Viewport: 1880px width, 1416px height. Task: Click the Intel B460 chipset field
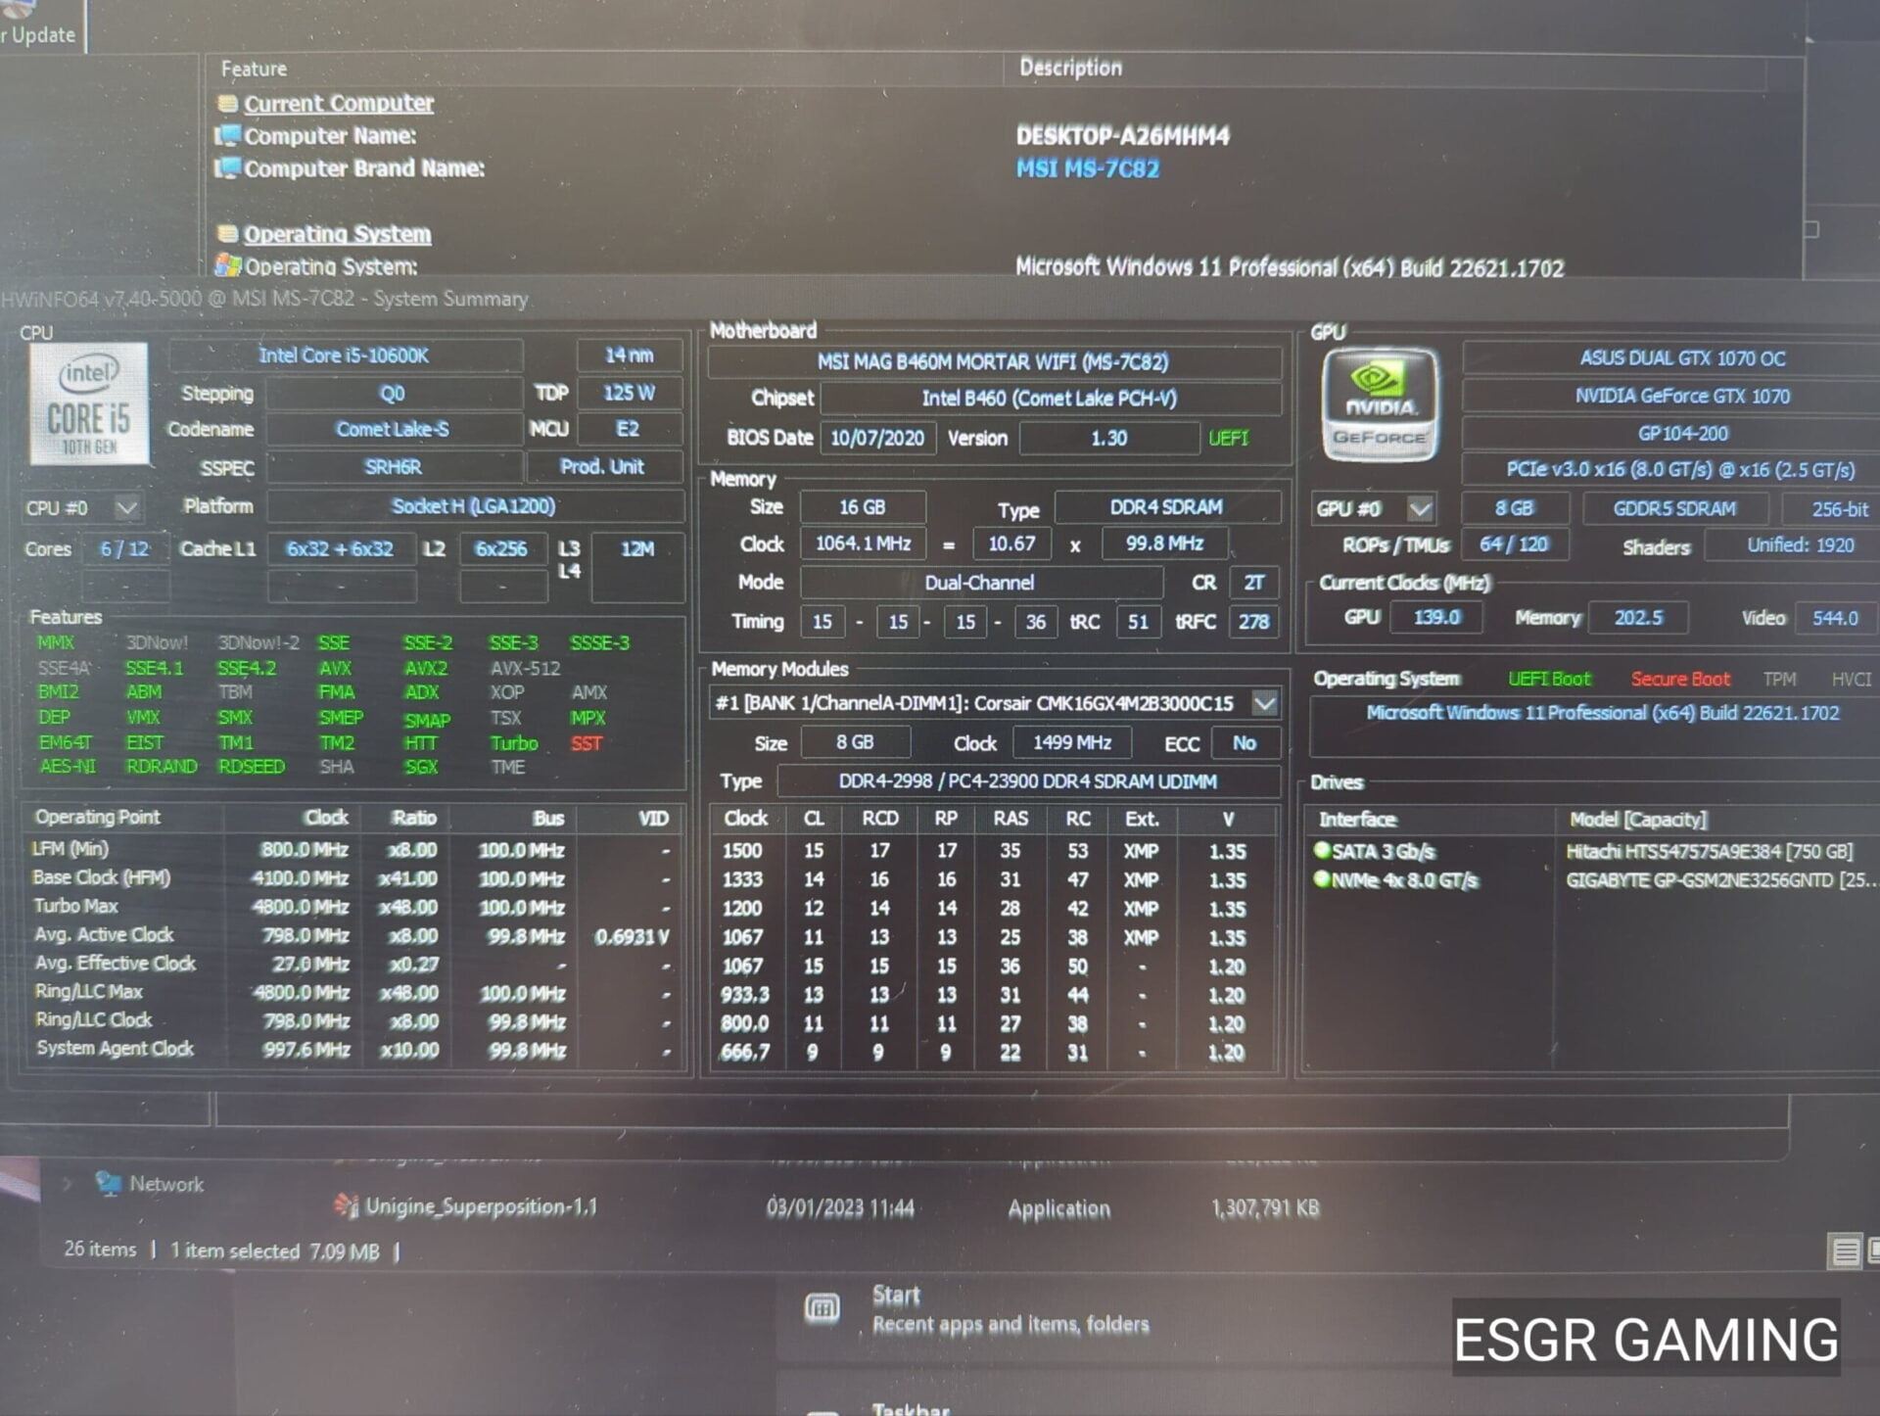(x=1050, y=399)
